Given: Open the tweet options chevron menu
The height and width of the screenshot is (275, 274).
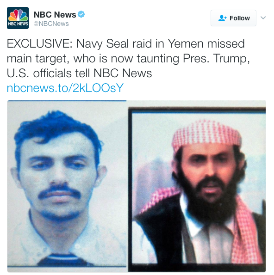Looking at the screenshot, I should click(x=263, y=18).
